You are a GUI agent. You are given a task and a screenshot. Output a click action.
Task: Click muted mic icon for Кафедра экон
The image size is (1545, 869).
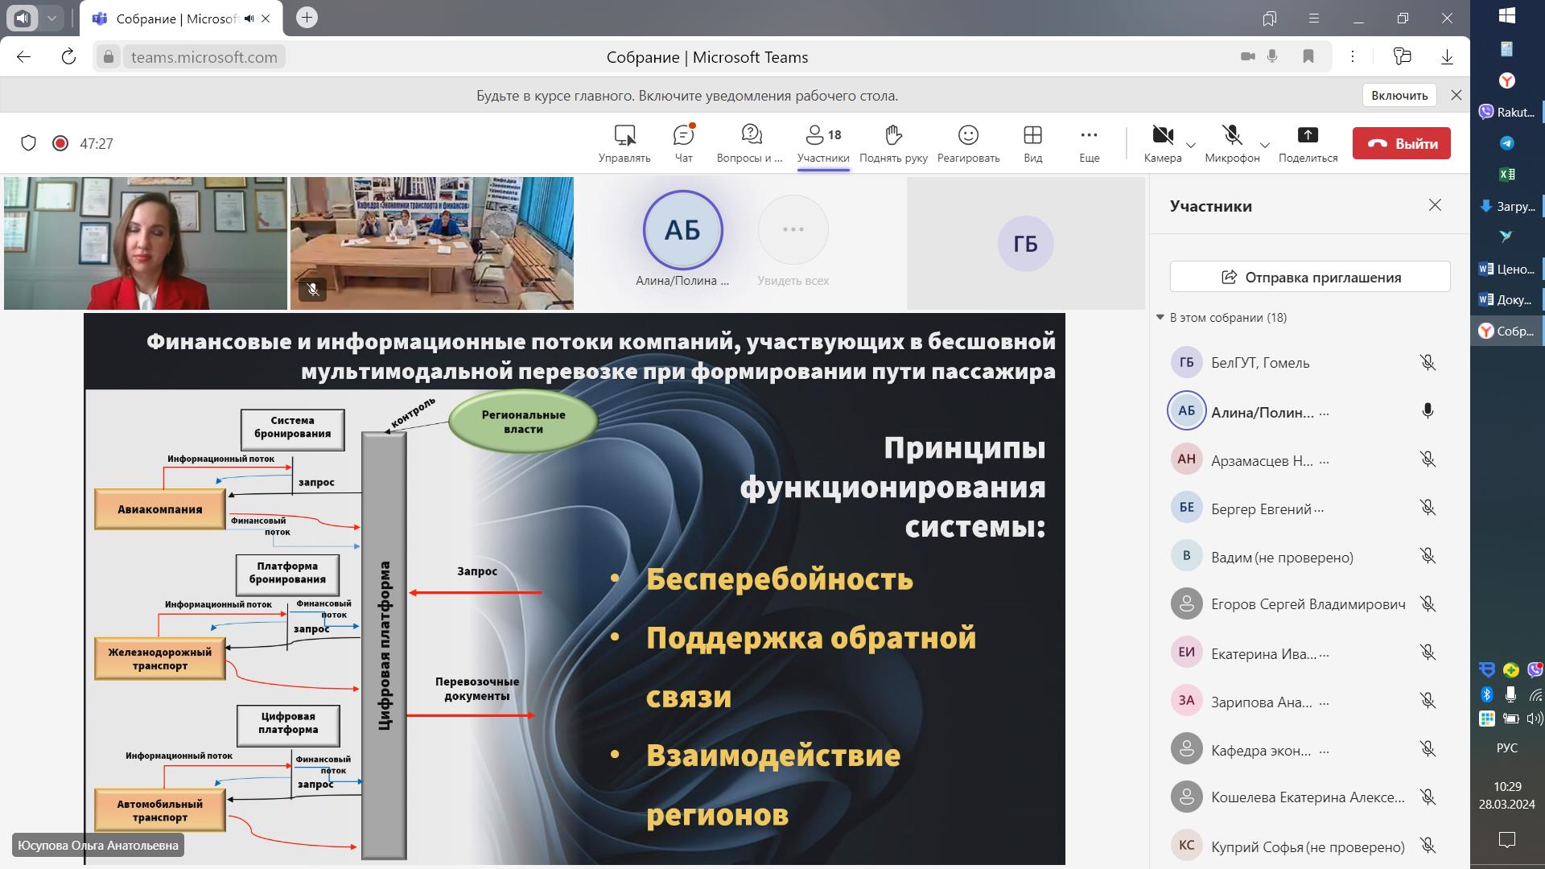coord(1428,749)
